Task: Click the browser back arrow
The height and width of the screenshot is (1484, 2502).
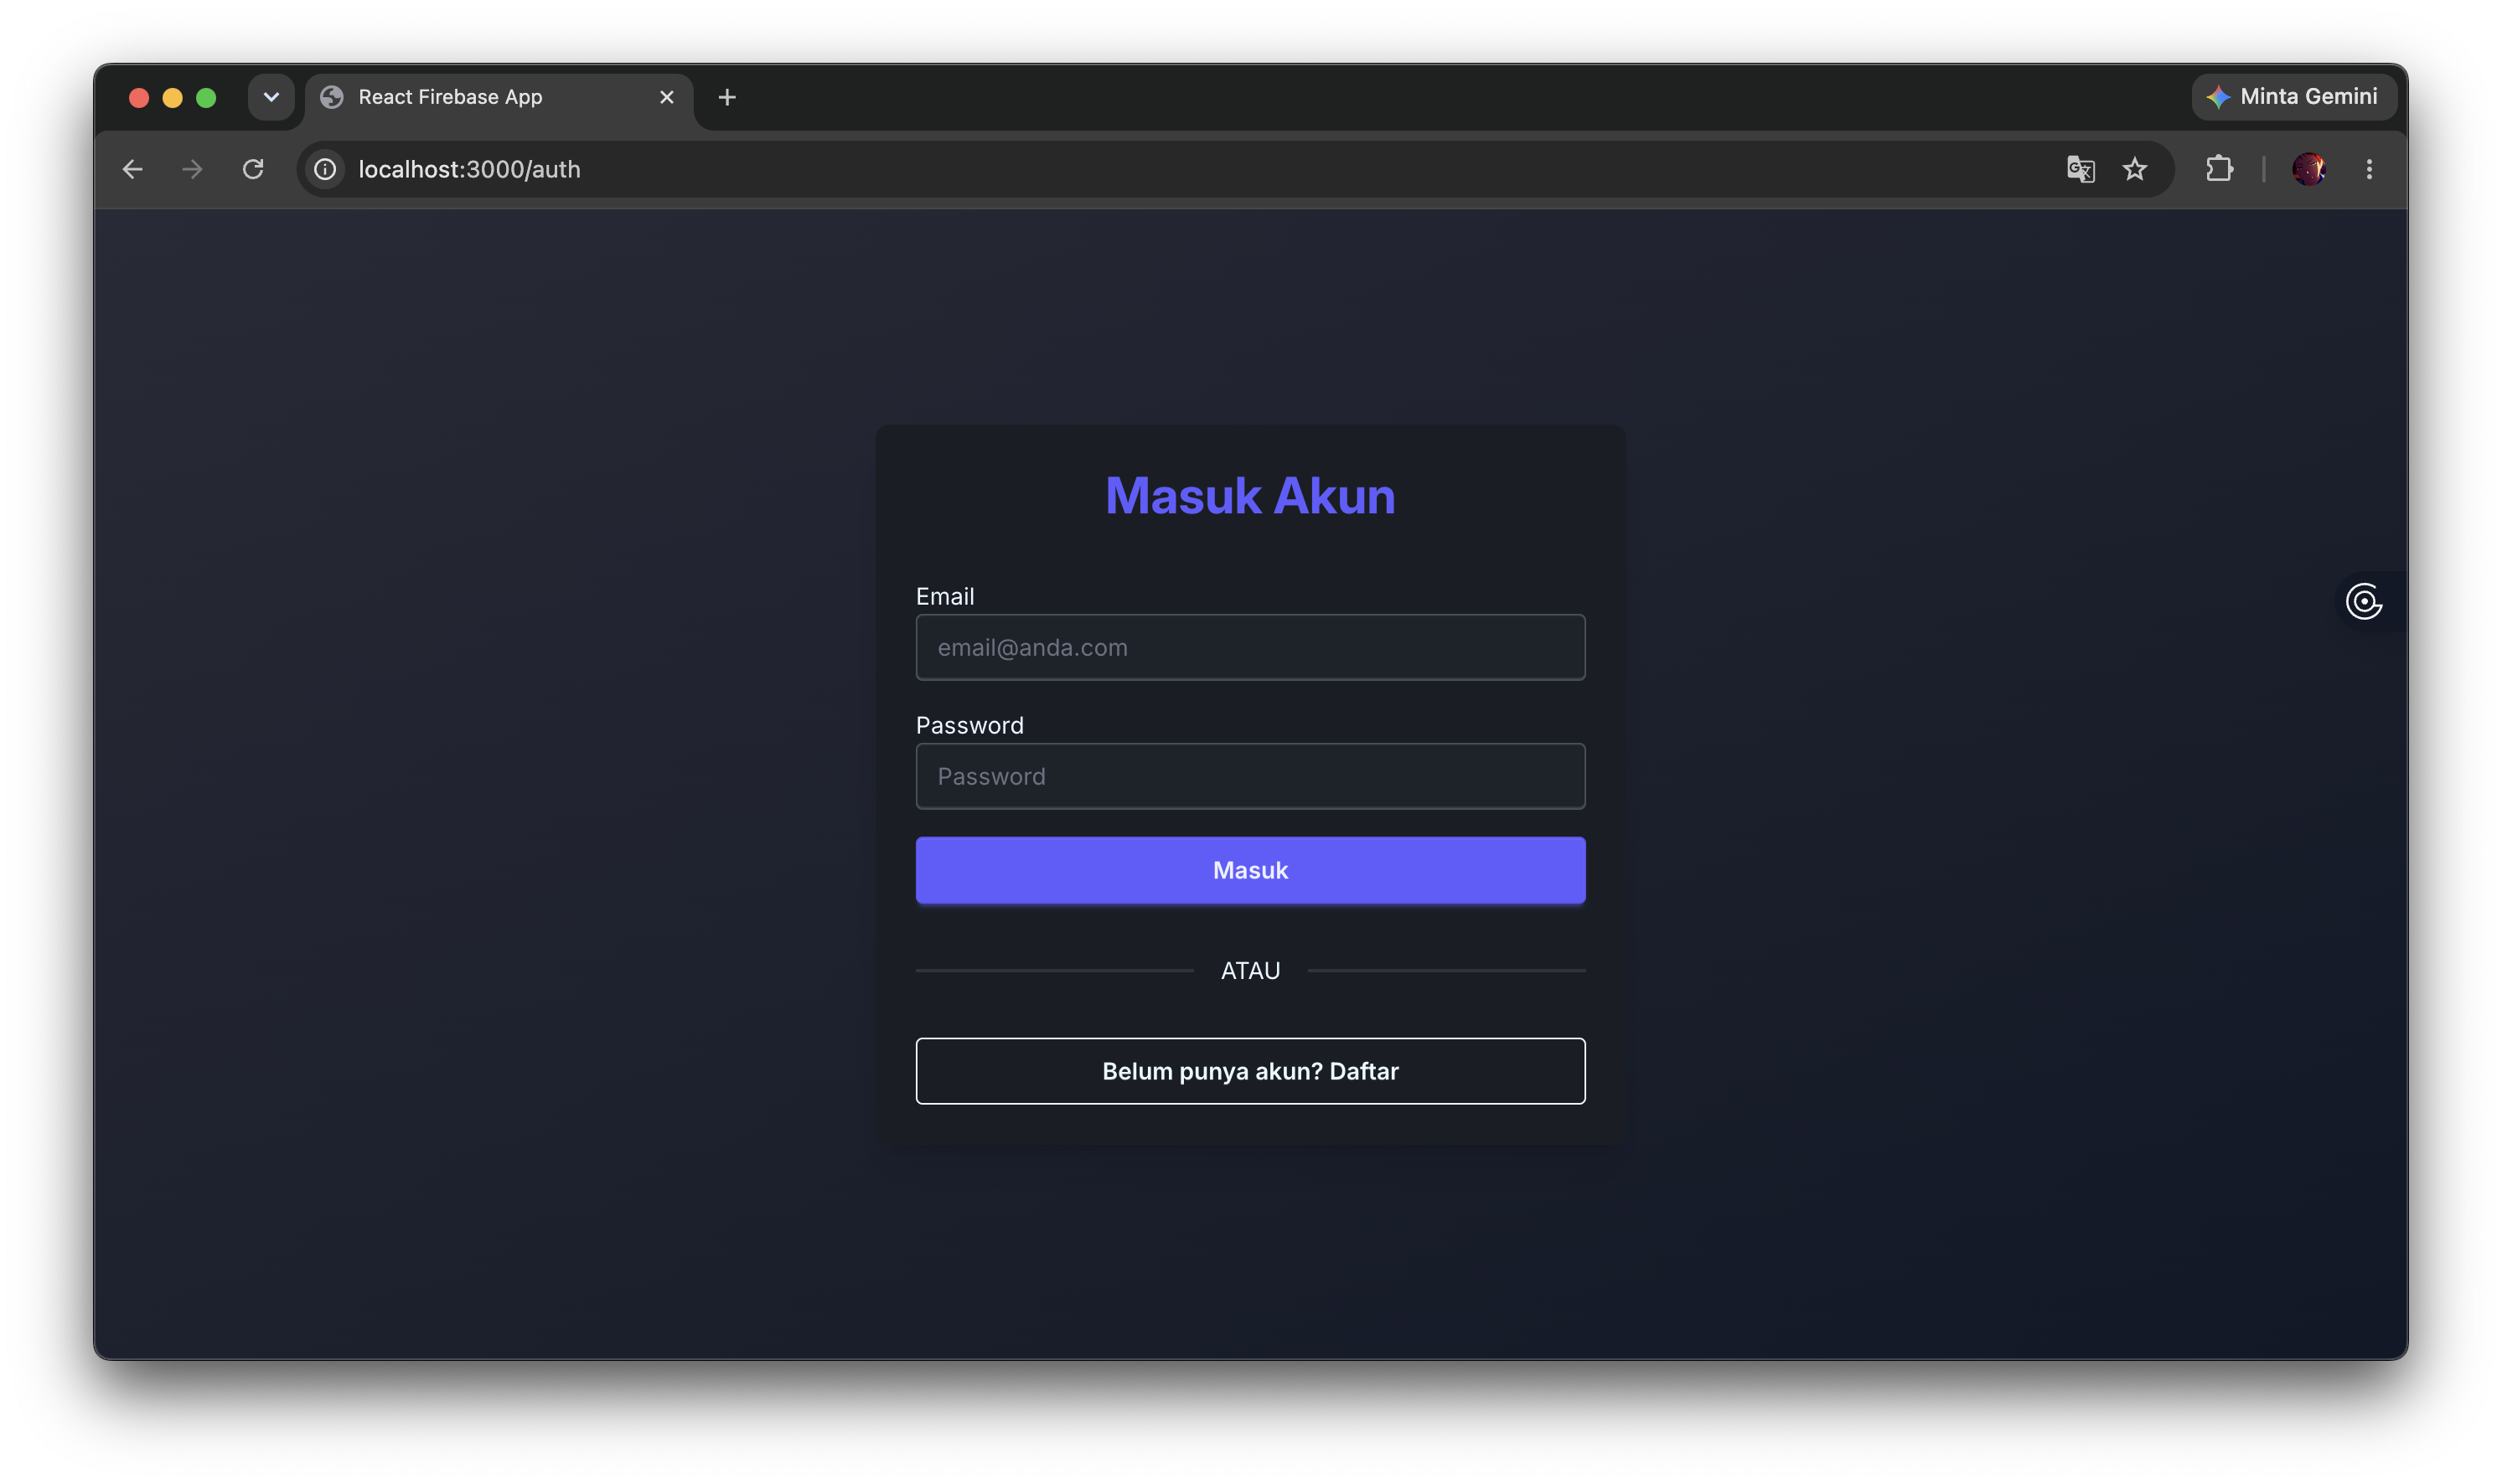Action: 132,169
